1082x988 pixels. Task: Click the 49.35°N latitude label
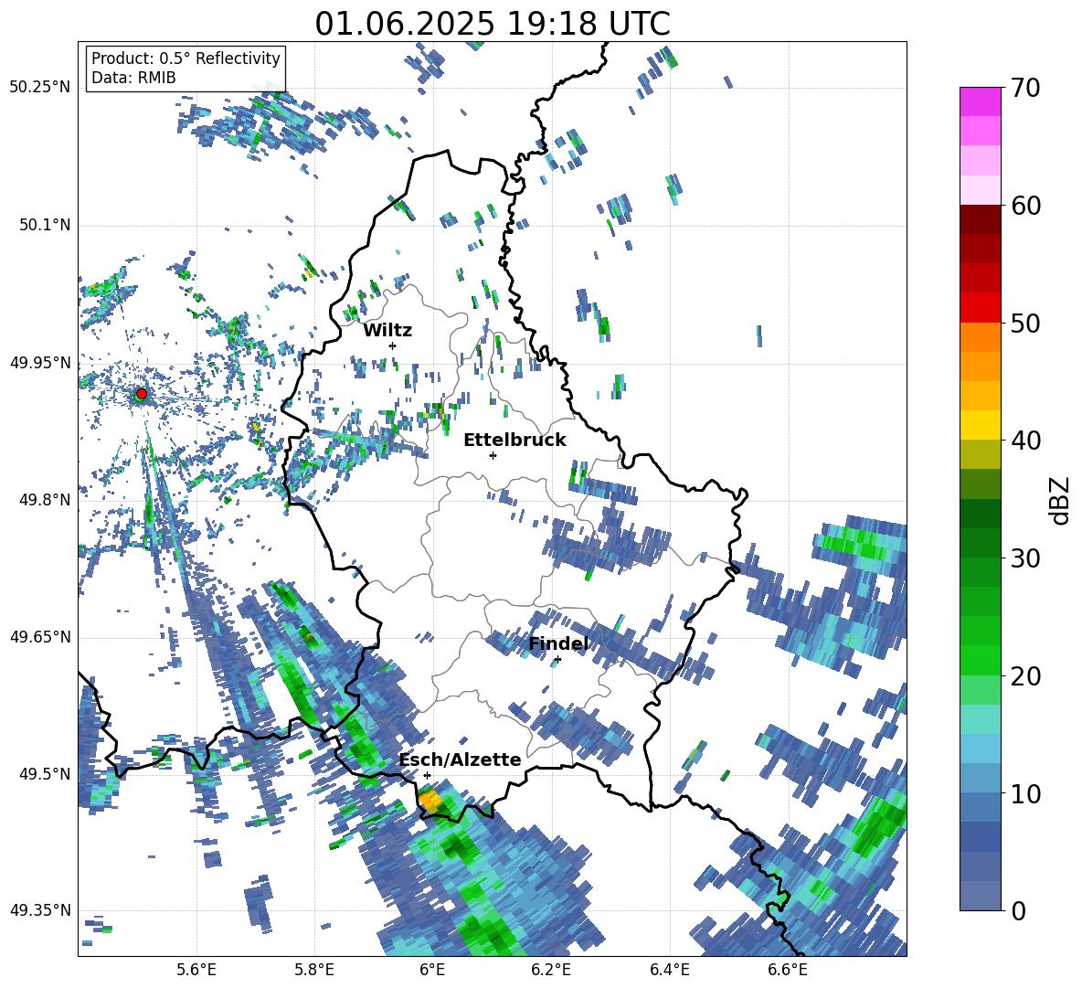point(40,910)
